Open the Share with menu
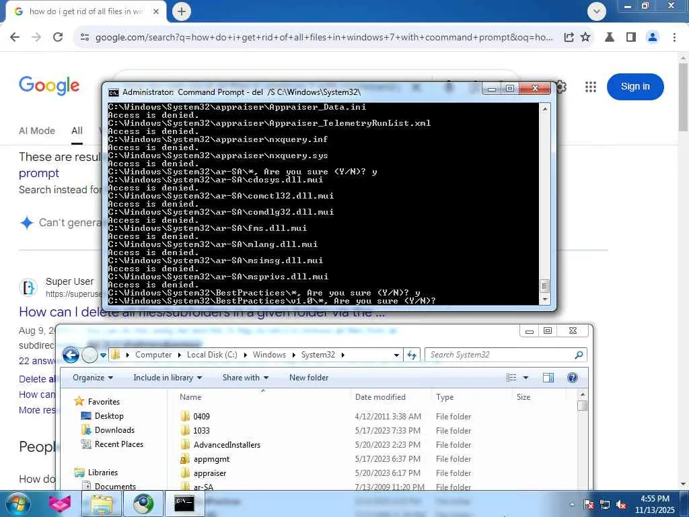 click(x=245, y=378)
